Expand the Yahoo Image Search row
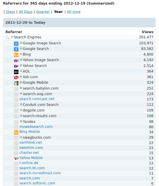This screenshot has width=159, height=186. click(21, 60)
